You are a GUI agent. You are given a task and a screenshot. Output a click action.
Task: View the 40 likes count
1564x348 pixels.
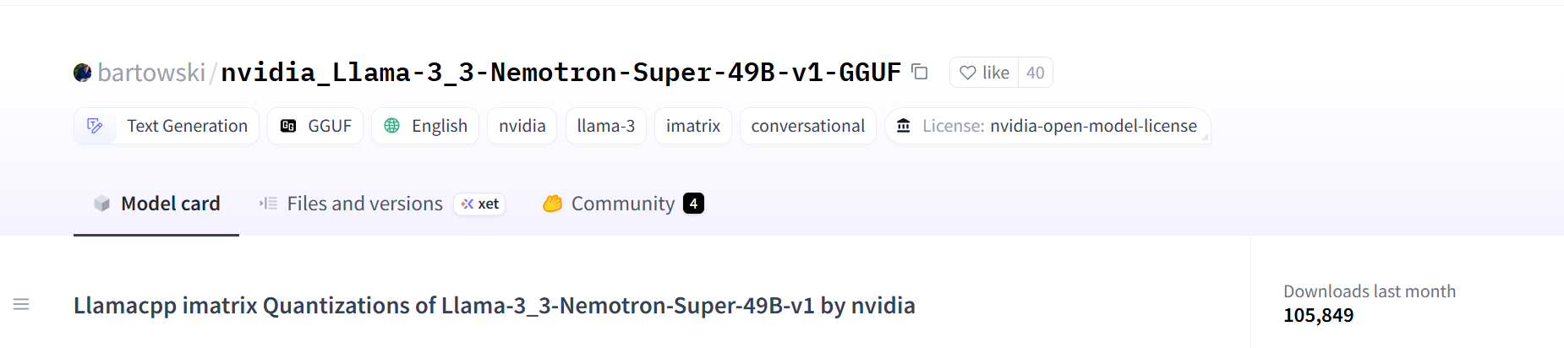(x=1036, y=73)
